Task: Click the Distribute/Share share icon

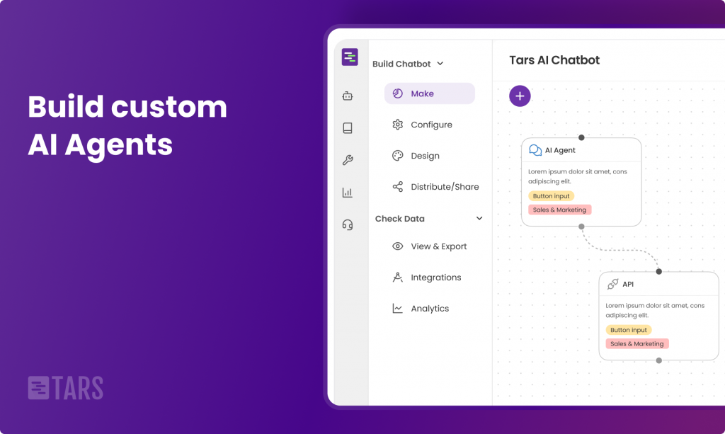Action: pos(398,187)
